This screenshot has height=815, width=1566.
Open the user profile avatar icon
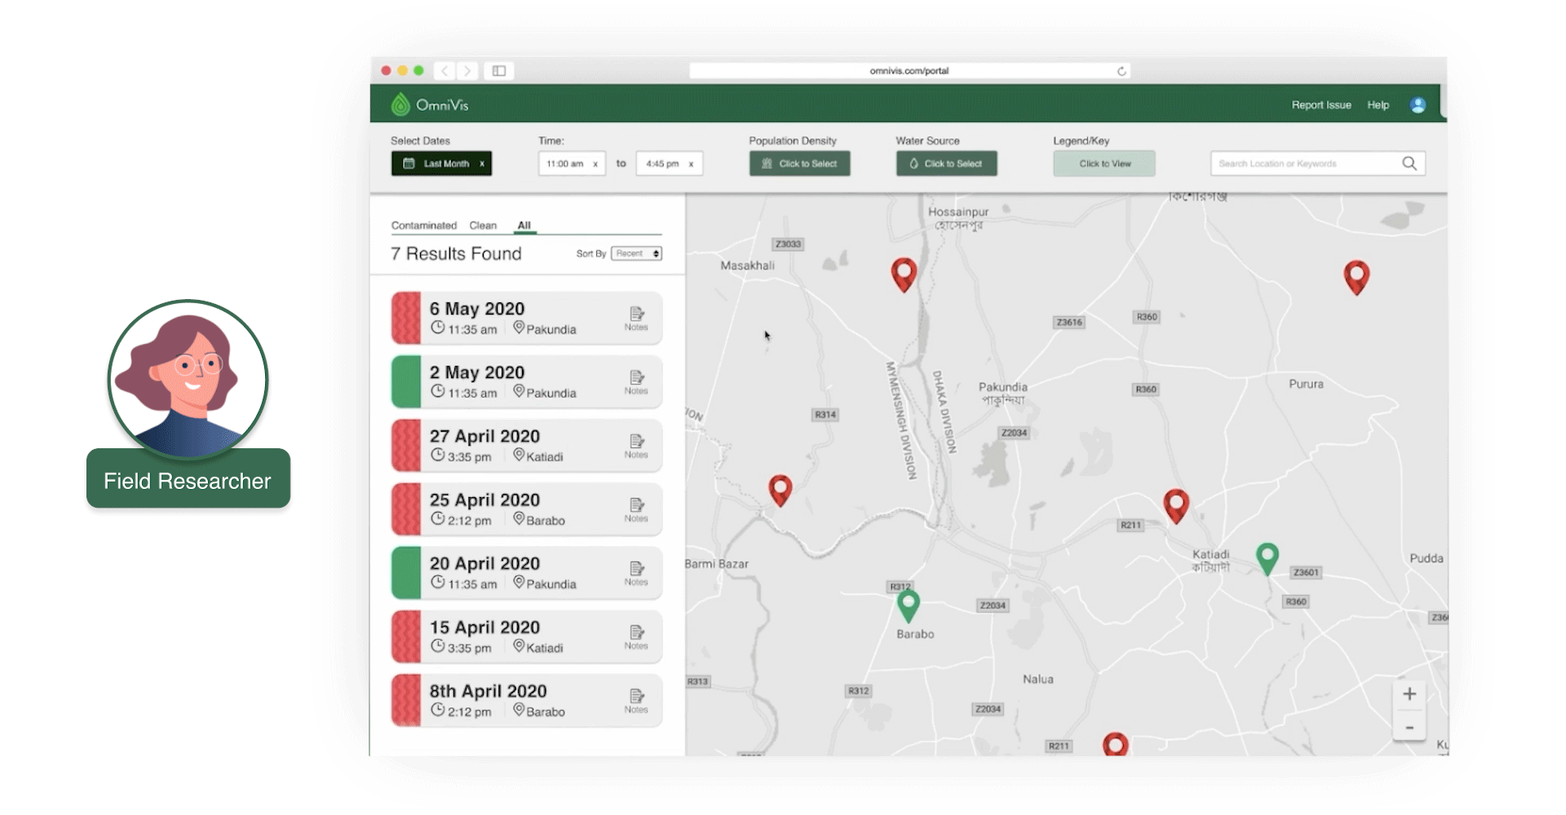coord(1418,105)
